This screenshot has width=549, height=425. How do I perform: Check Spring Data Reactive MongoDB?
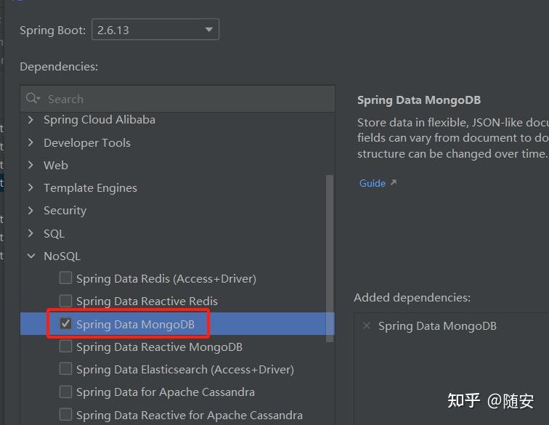[x=65, y=346]
